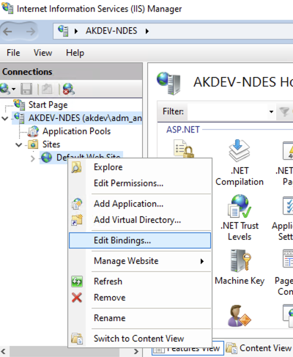Choose Refresh from context menu
Viewport: 293px width, 357px height.
[140, 281]
